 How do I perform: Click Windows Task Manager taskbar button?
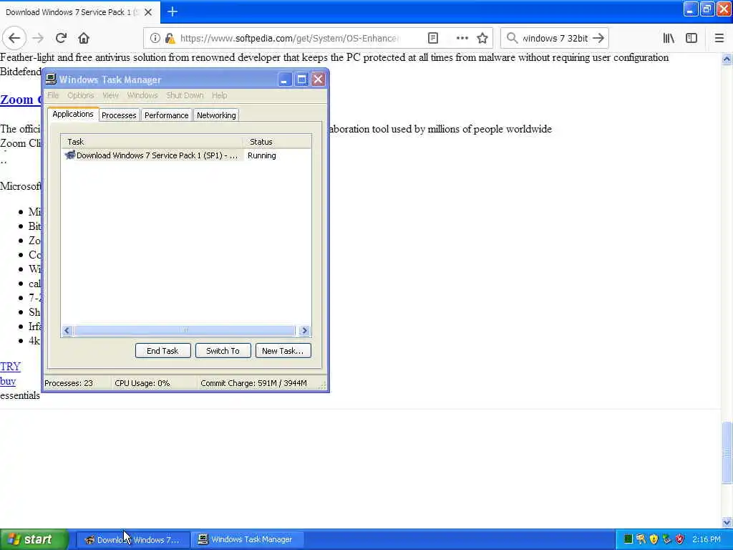[x=247, y=540]
